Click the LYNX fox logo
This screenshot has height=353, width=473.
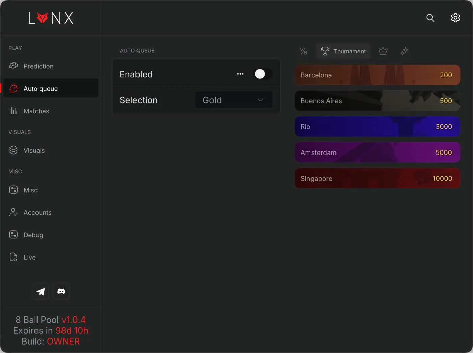(x=51, y=18)
